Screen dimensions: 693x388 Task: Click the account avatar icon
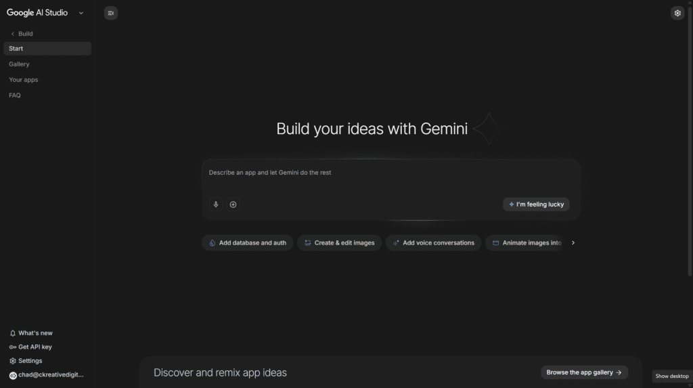(13, 375)
